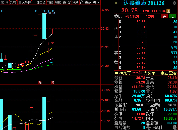This screenshot has width=178, height=130.
Task: Open the 预测 forecast button
Action: point(75,2)
